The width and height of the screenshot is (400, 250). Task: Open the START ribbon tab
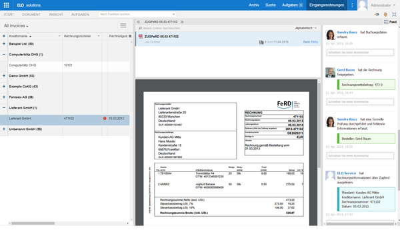click(9, 15)
